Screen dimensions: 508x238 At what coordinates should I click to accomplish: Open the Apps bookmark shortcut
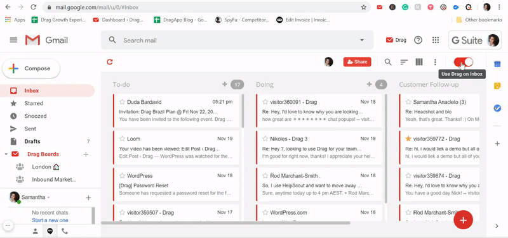coord(15,20)
